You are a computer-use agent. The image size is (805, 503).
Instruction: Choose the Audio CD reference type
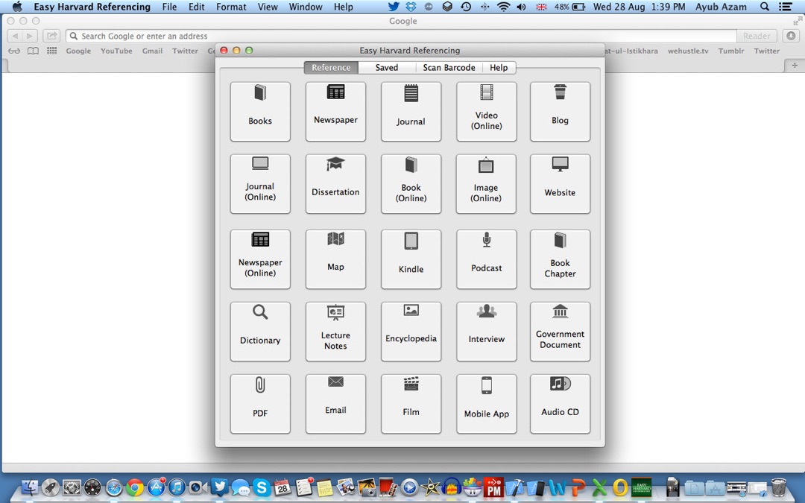pos(560,403)
